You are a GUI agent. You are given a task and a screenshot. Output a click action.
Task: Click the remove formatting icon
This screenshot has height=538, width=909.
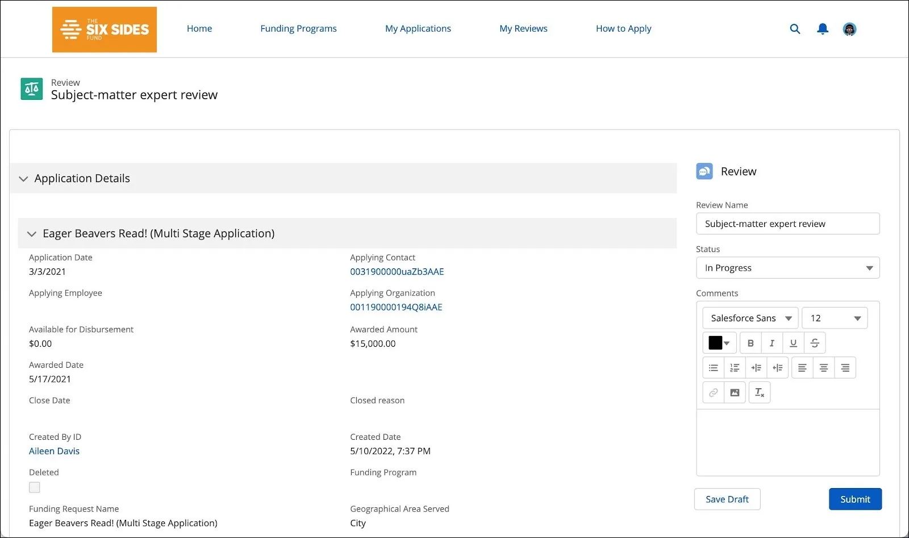point(760,392)
